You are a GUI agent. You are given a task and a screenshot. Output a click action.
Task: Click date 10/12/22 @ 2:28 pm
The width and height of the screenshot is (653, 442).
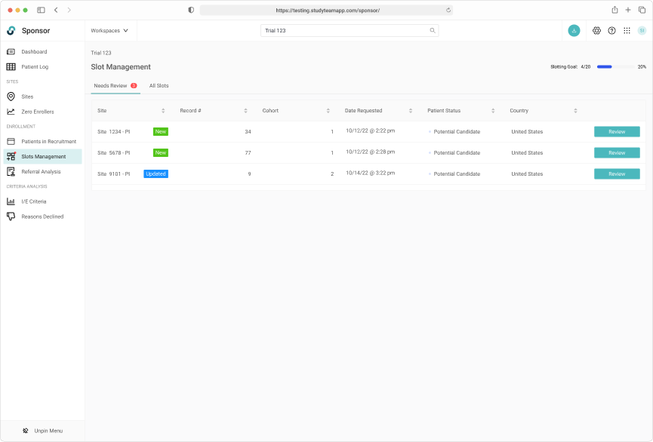click(x=370, y=152)
